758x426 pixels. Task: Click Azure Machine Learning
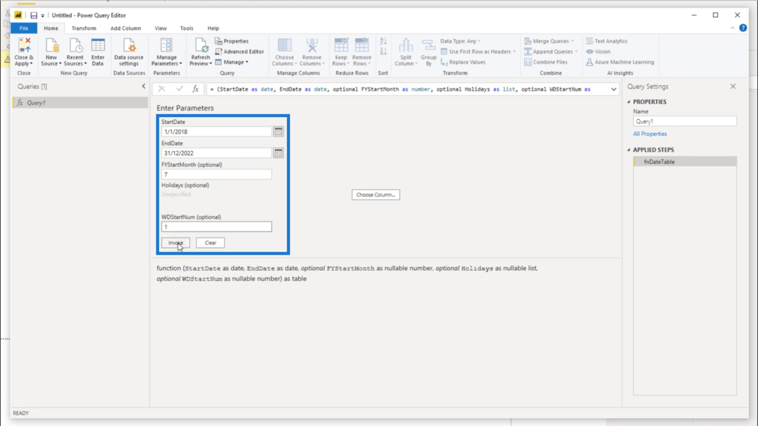[620, 62]
